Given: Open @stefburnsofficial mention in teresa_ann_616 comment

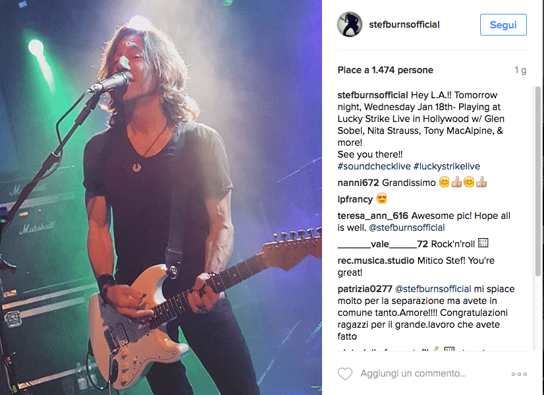Looking at the screenshot, I should click(406, 228).
